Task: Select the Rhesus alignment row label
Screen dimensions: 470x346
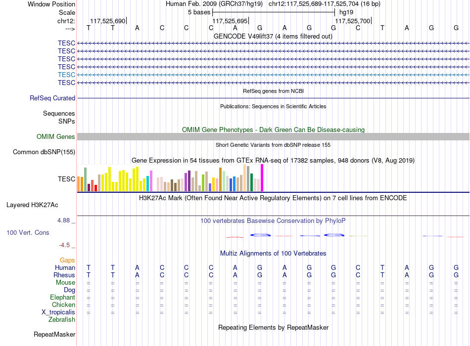Action: point(64,275)
